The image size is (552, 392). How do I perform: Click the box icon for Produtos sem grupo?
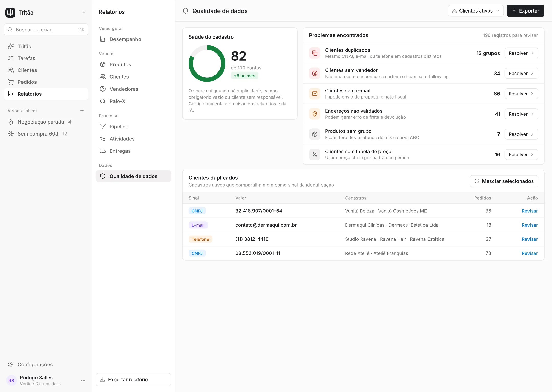click(315, 134)
